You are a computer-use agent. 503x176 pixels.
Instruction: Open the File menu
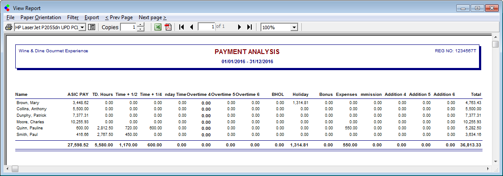tap(10, 17)
